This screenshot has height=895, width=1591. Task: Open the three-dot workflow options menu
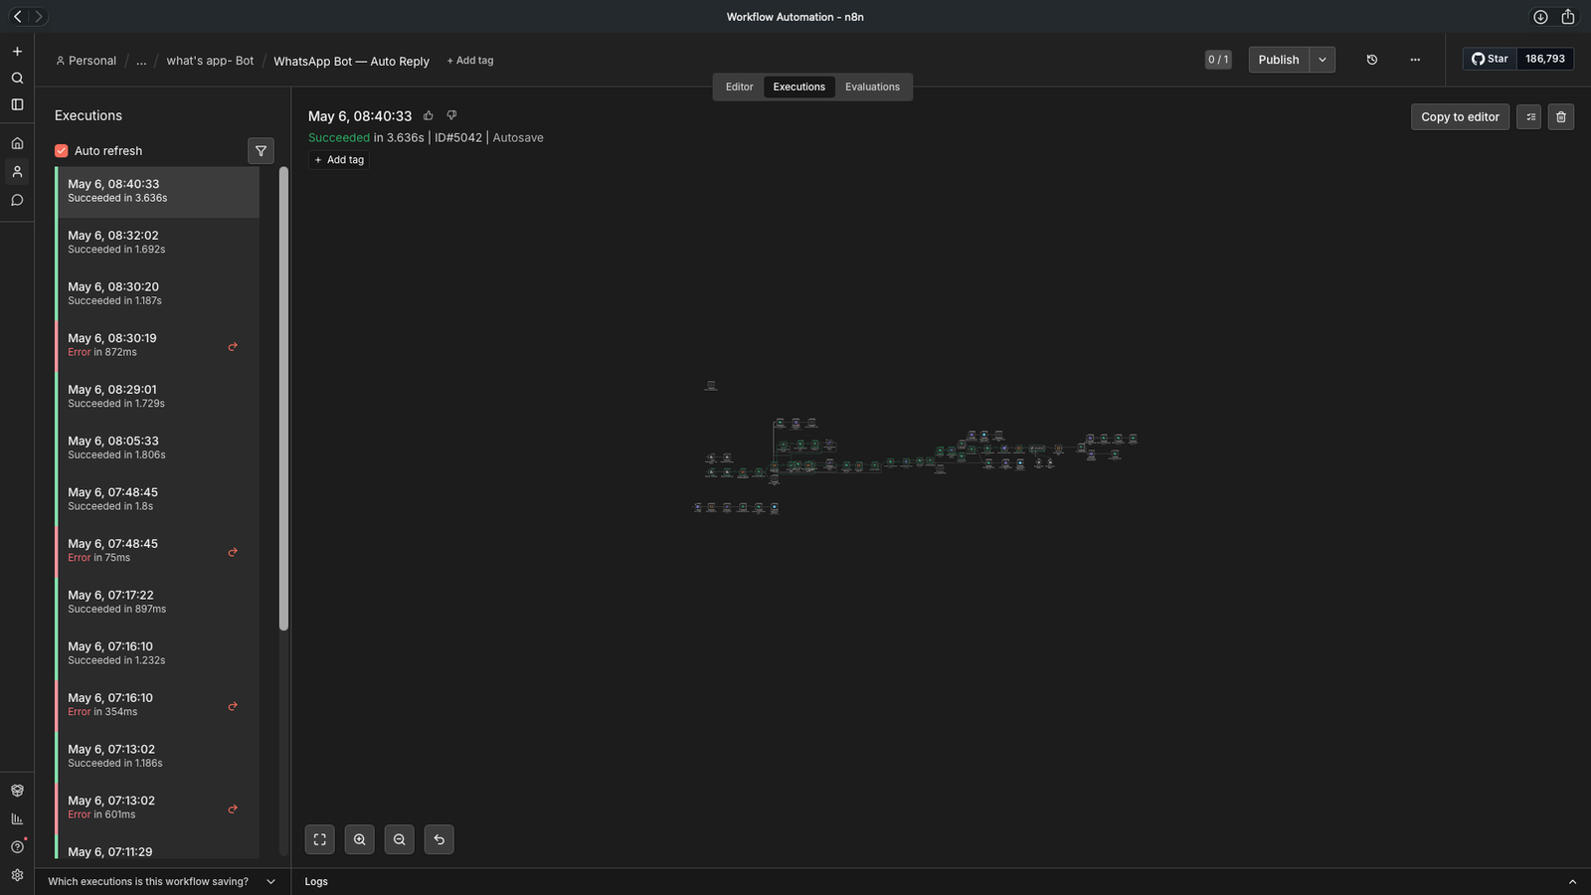pos(1415,60)
